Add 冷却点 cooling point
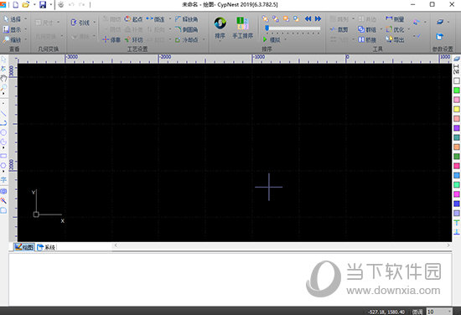 [186, 39]
